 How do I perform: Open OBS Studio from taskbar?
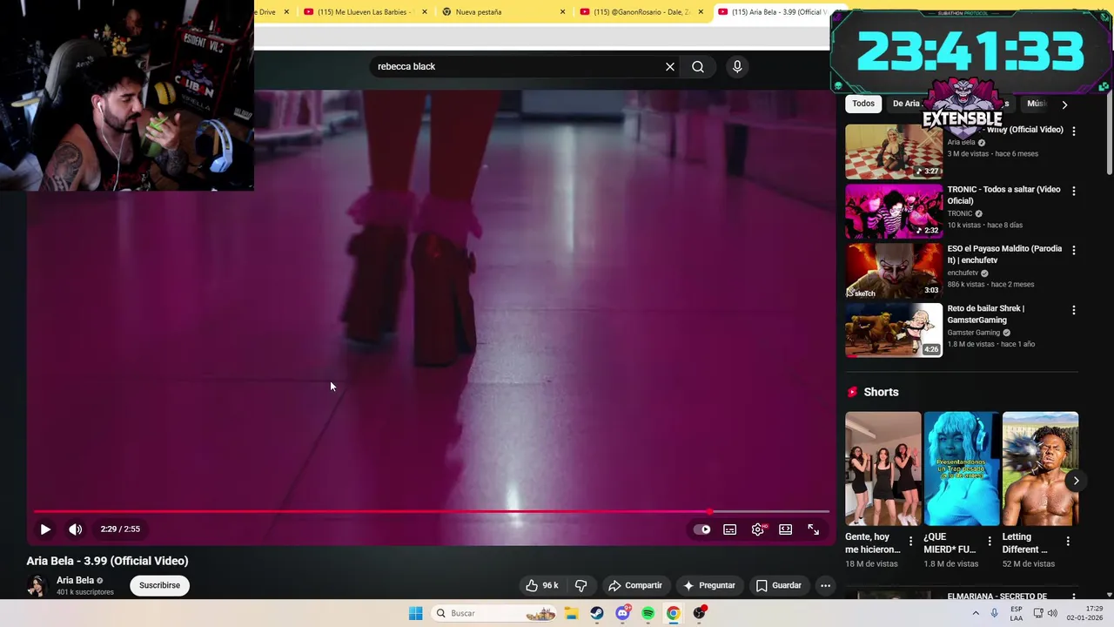tap(700, 613)
